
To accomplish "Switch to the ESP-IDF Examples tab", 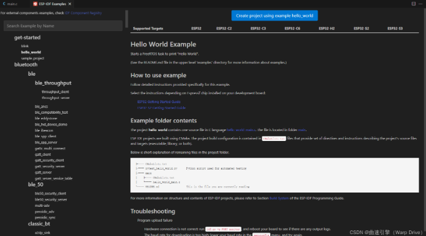I will point(52,4).
